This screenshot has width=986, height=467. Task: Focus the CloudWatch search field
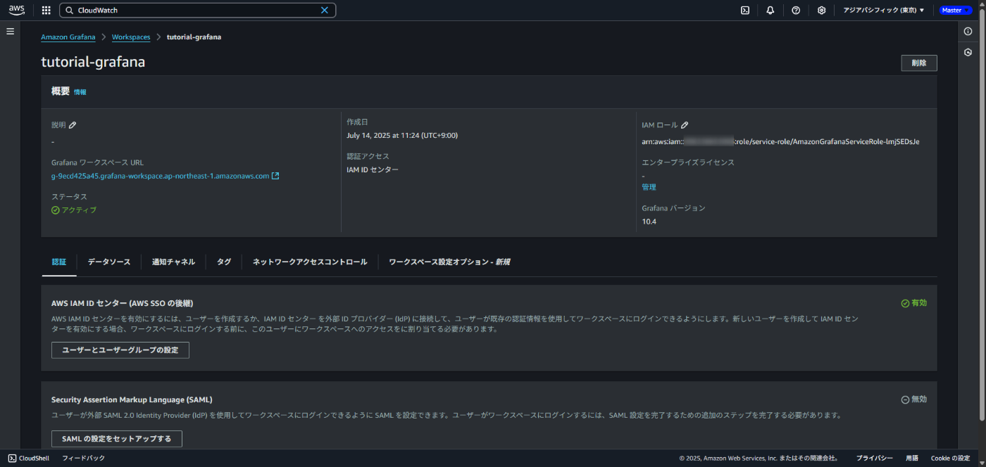(197, 11)
